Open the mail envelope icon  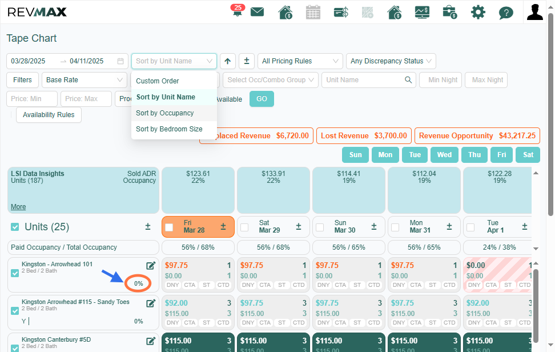pyautogui.click(x=258, y=12)
